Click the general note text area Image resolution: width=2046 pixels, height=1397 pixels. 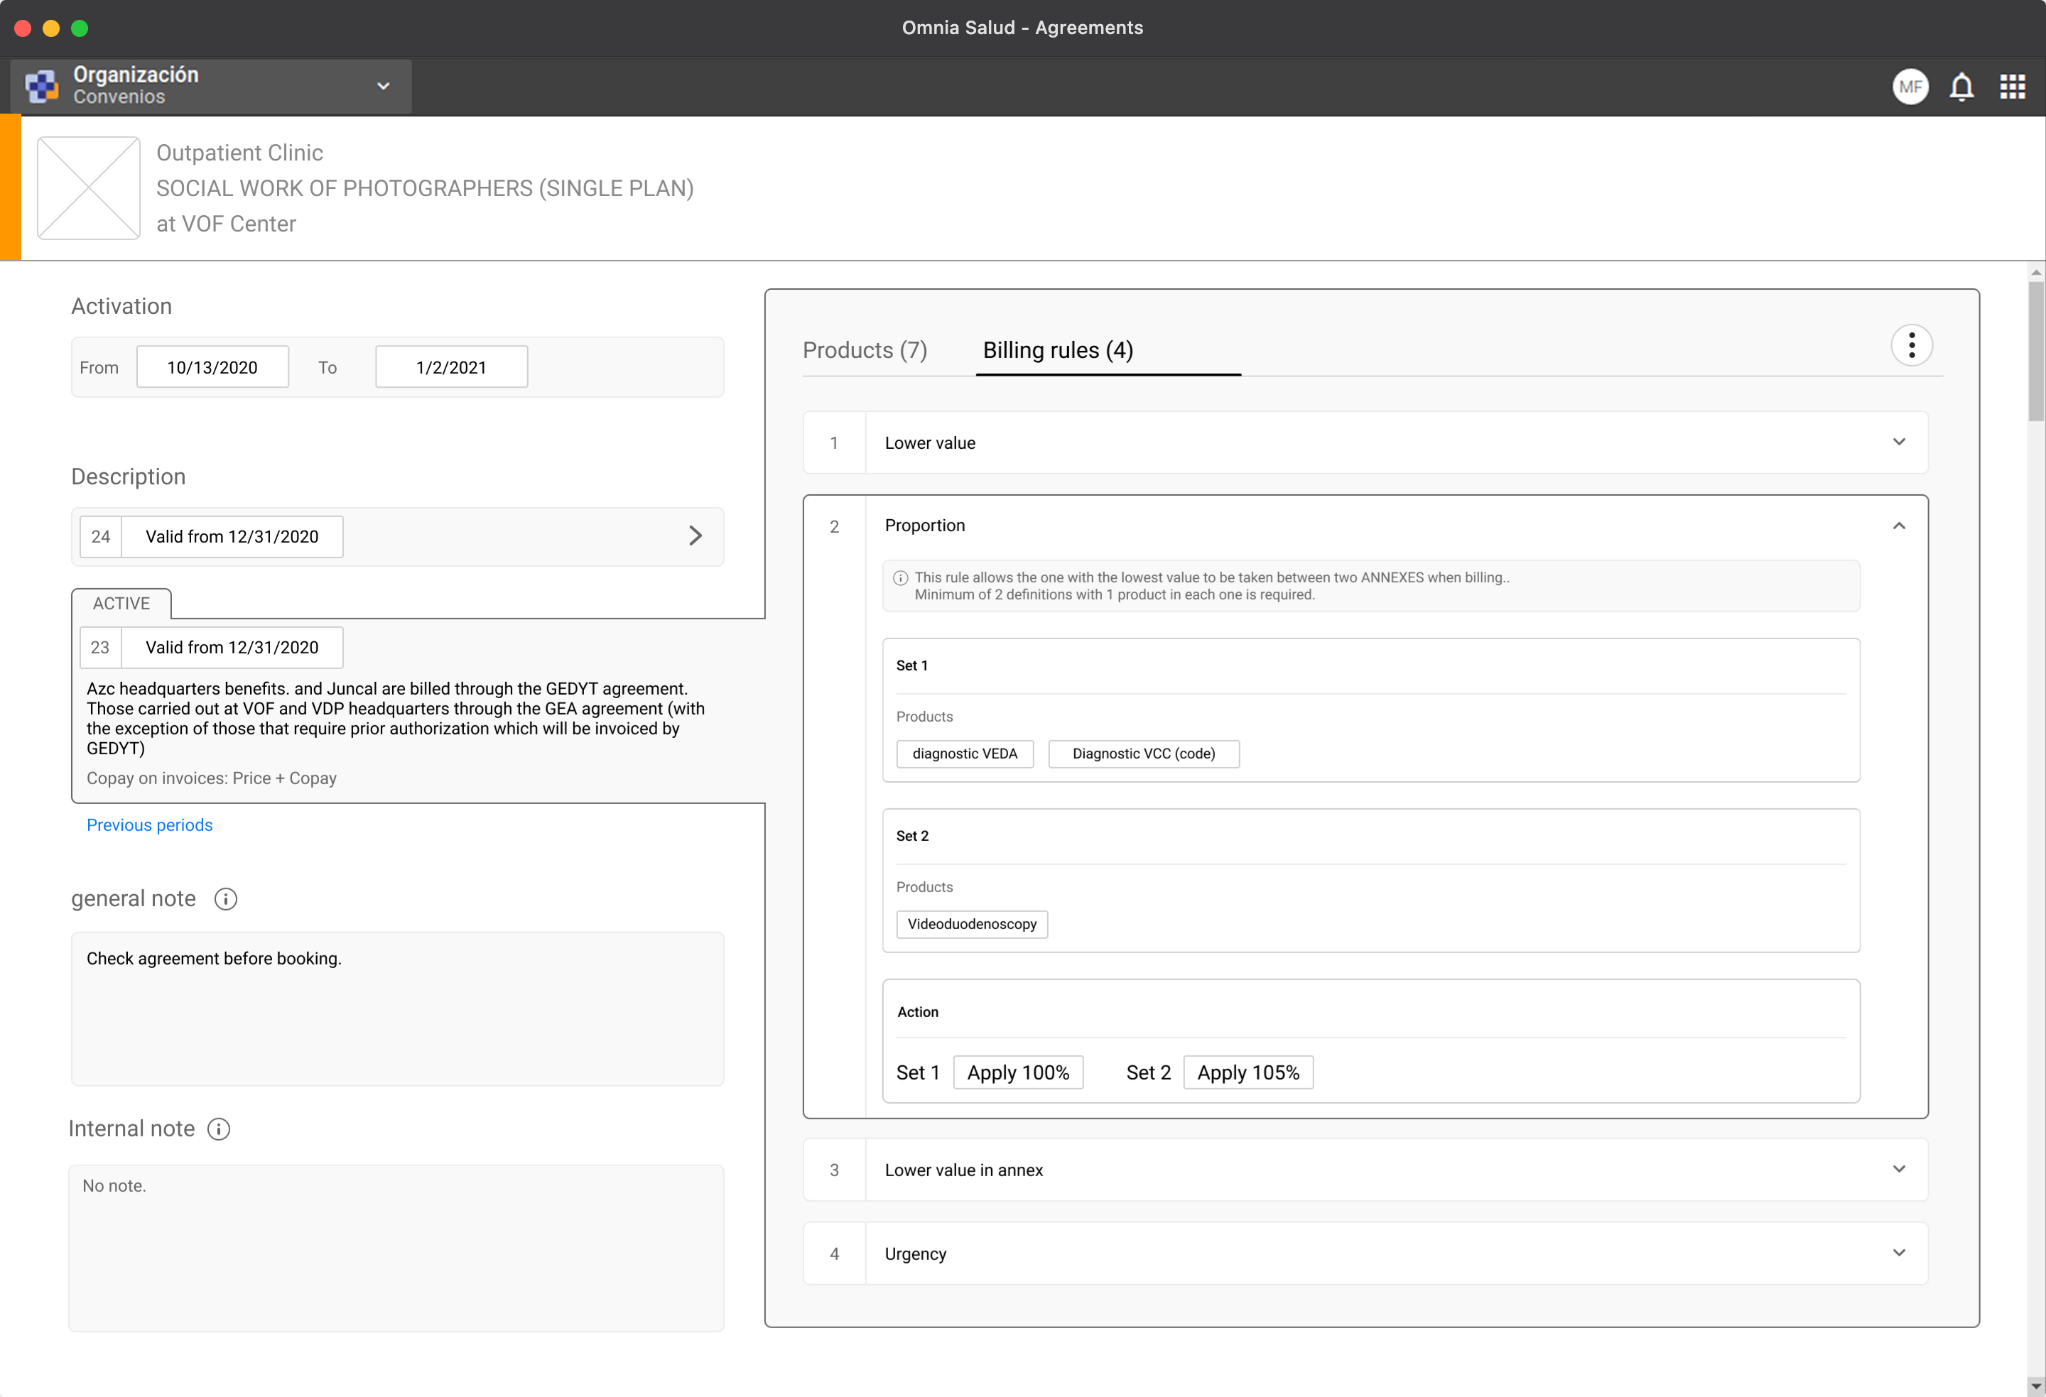pyautogui.click(x=397, y=1009)
